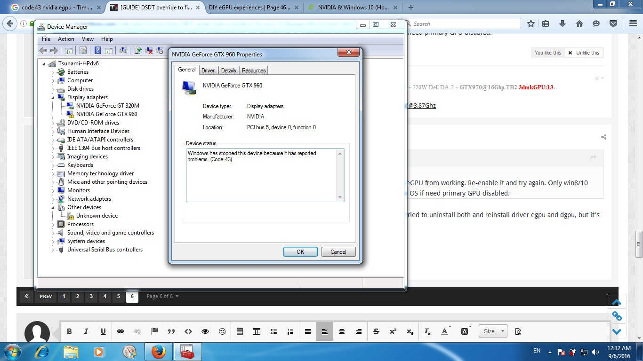
Task: Click OK in GTX 960 Properties dialog
Action: tap(300, 252)
